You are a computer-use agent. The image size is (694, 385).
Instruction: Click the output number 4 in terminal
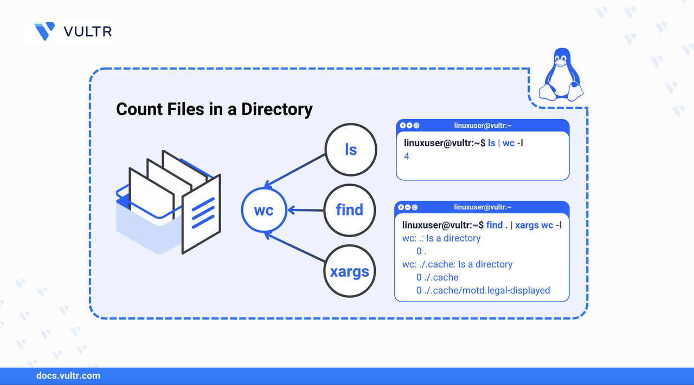coord(407,156)
